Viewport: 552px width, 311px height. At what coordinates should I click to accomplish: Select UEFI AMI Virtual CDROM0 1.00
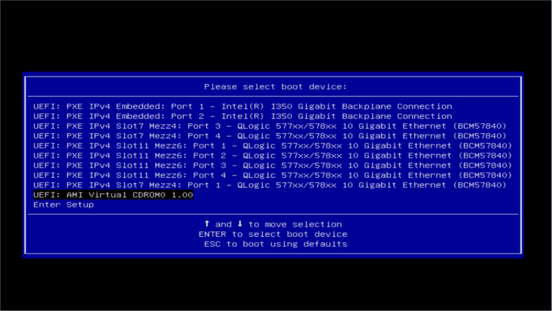coord(113,195)
